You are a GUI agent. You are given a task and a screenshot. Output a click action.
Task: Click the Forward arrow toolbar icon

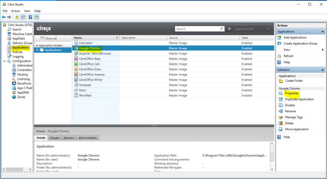coord(9,17)
